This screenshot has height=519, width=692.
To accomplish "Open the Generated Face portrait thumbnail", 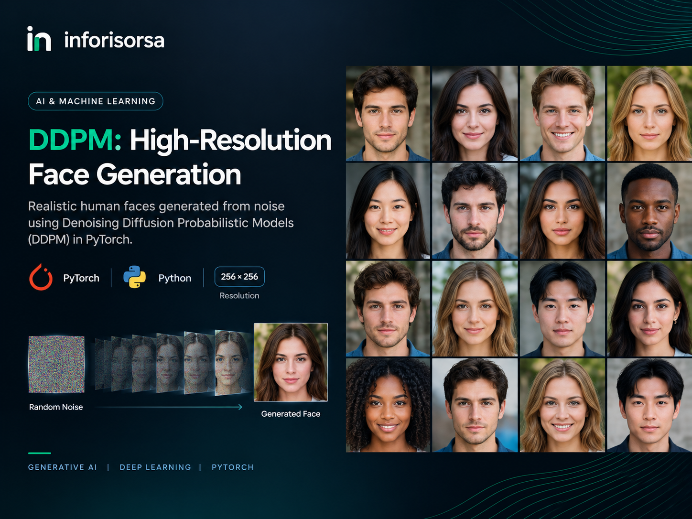I will pyautogui.click(x=291, y=362).
